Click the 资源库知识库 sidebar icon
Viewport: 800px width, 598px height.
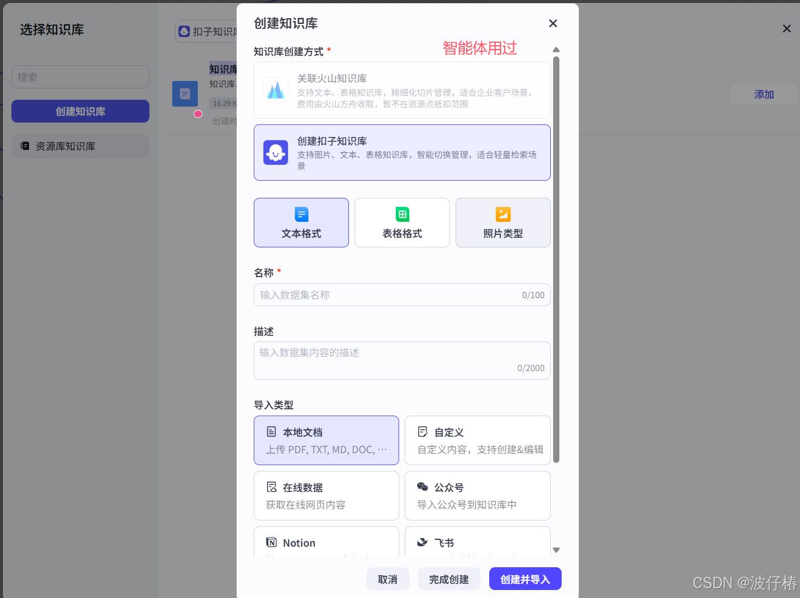25,146
